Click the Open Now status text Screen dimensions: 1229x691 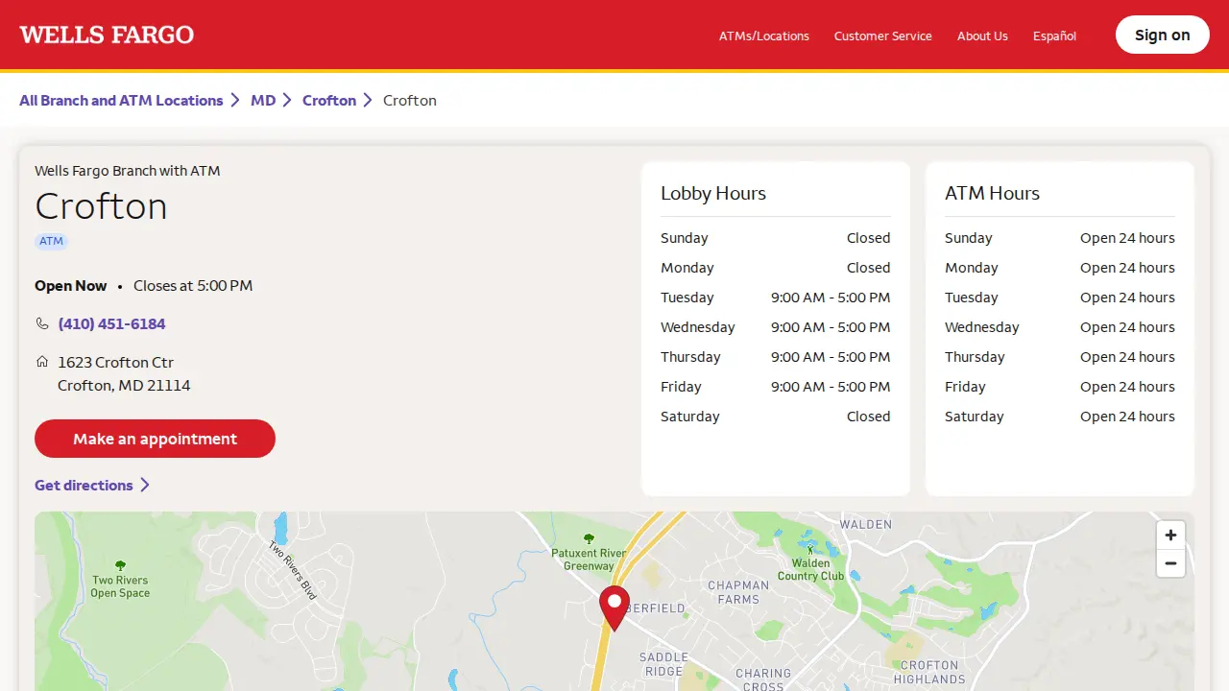(x=71, y=286)
